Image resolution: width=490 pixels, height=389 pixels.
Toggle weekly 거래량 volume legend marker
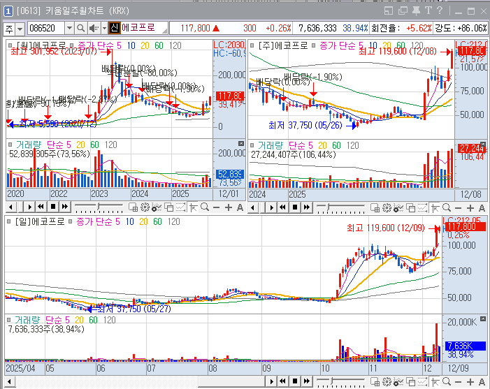click(252, 145)
